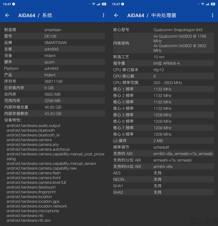The width and height of the screenshot is (218, 226).
Task: Select the 制造工艺 10 nm row
Action: pos(163,57)
